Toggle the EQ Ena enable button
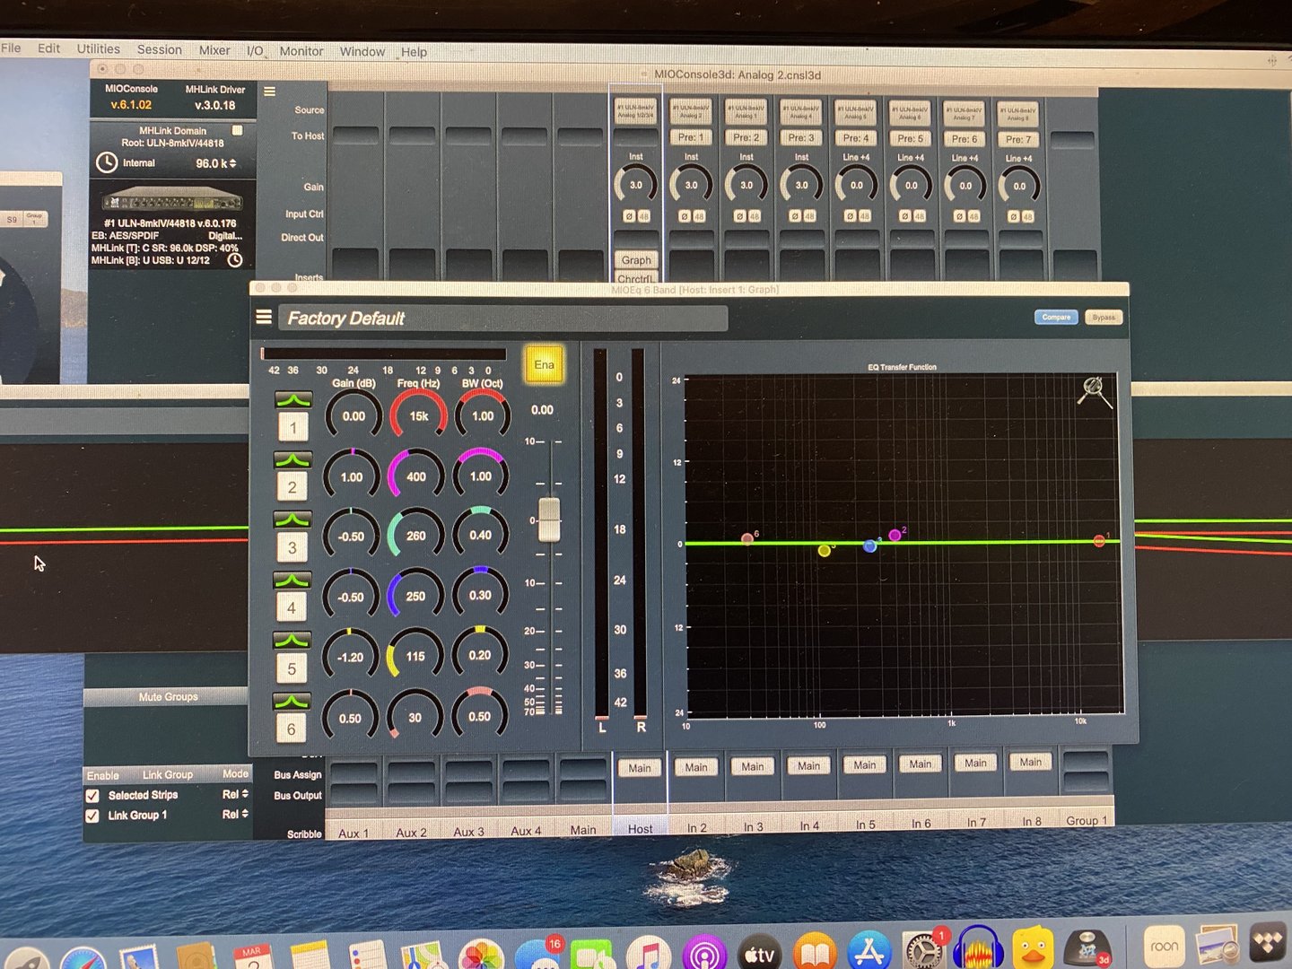Image resolution: width=1292 pixels, height=969 pixels. [544, 365]
